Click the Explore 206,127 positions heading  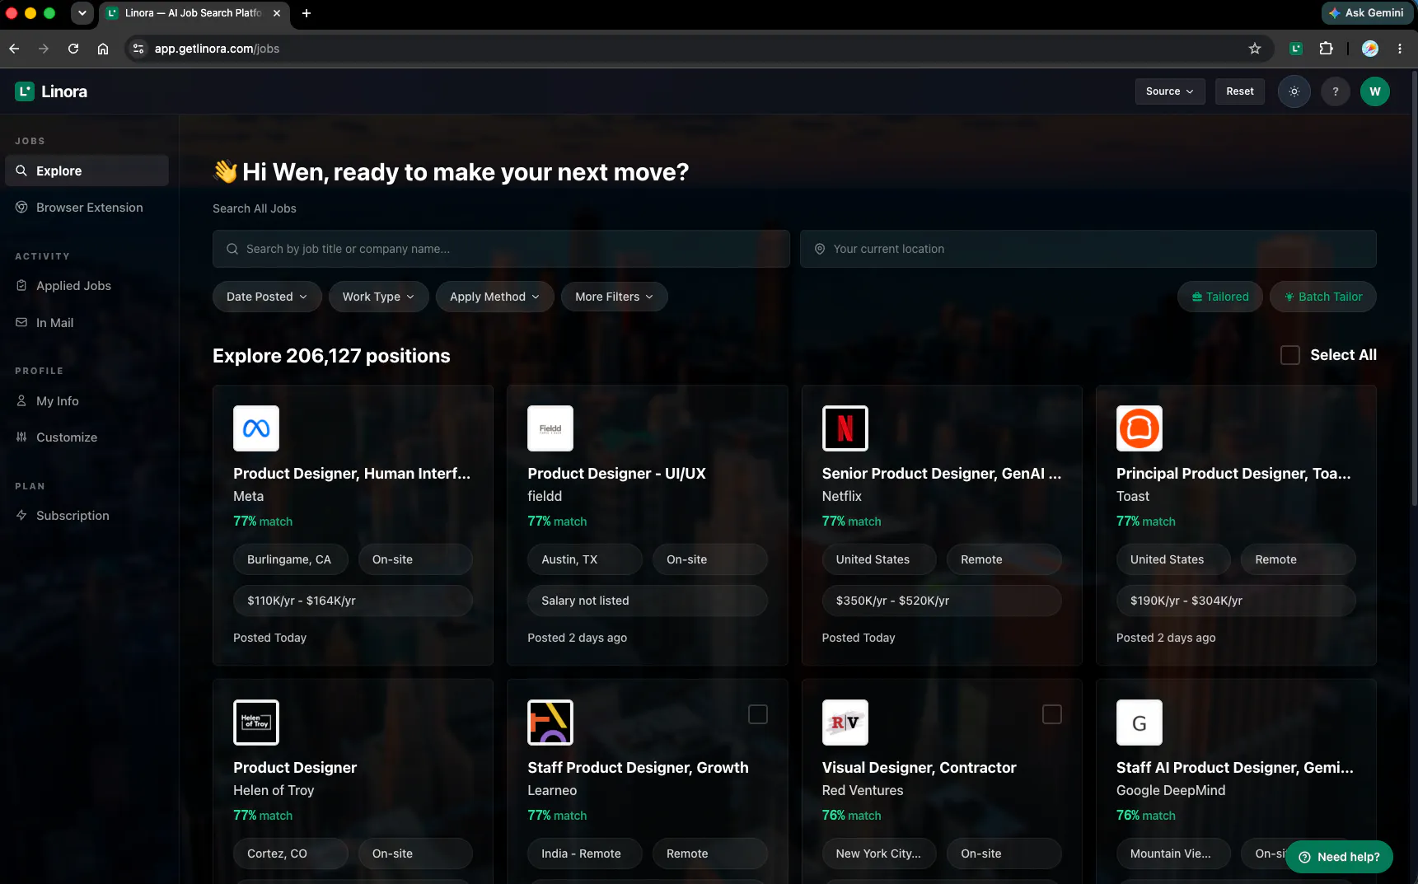(x=331, y=356)
